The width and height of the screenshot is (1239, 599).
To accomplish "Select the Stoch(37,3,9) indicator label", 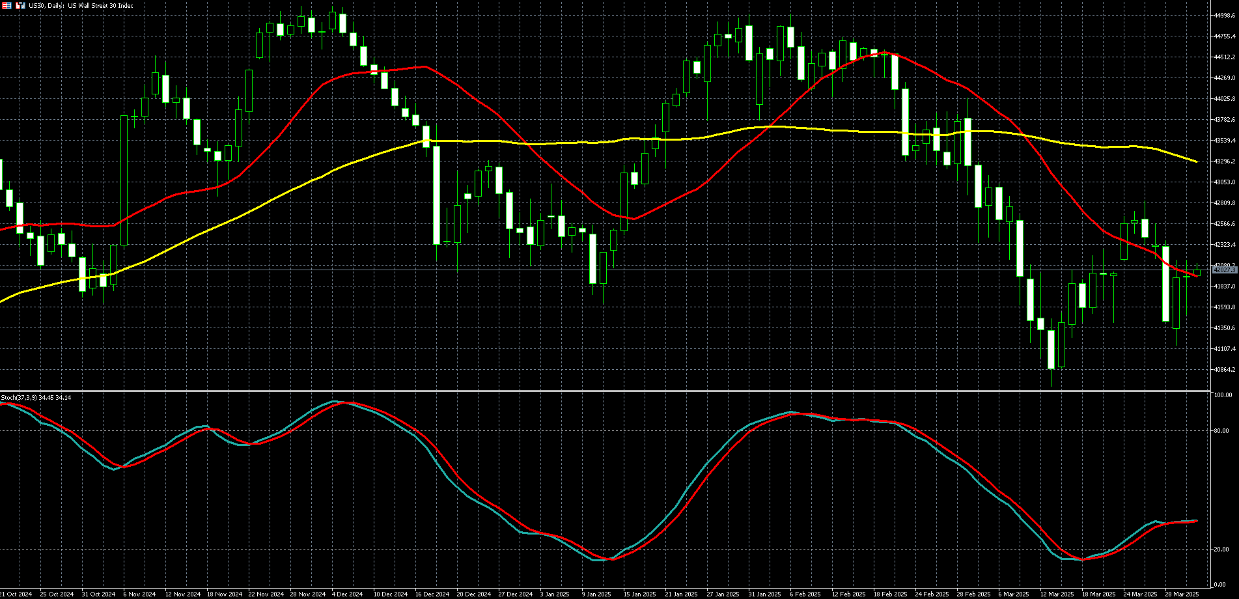I will [x=36, y=397].
